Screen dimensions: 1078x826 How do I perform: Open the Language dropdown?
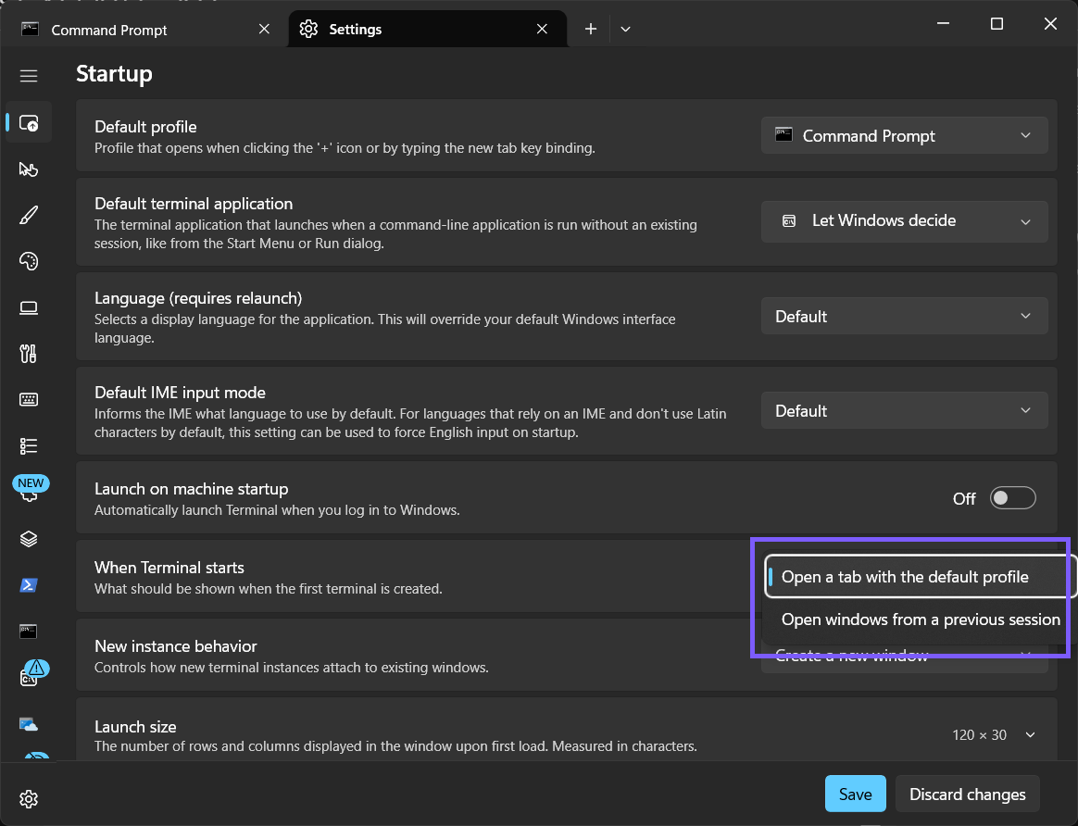click(x=904, y=316)
